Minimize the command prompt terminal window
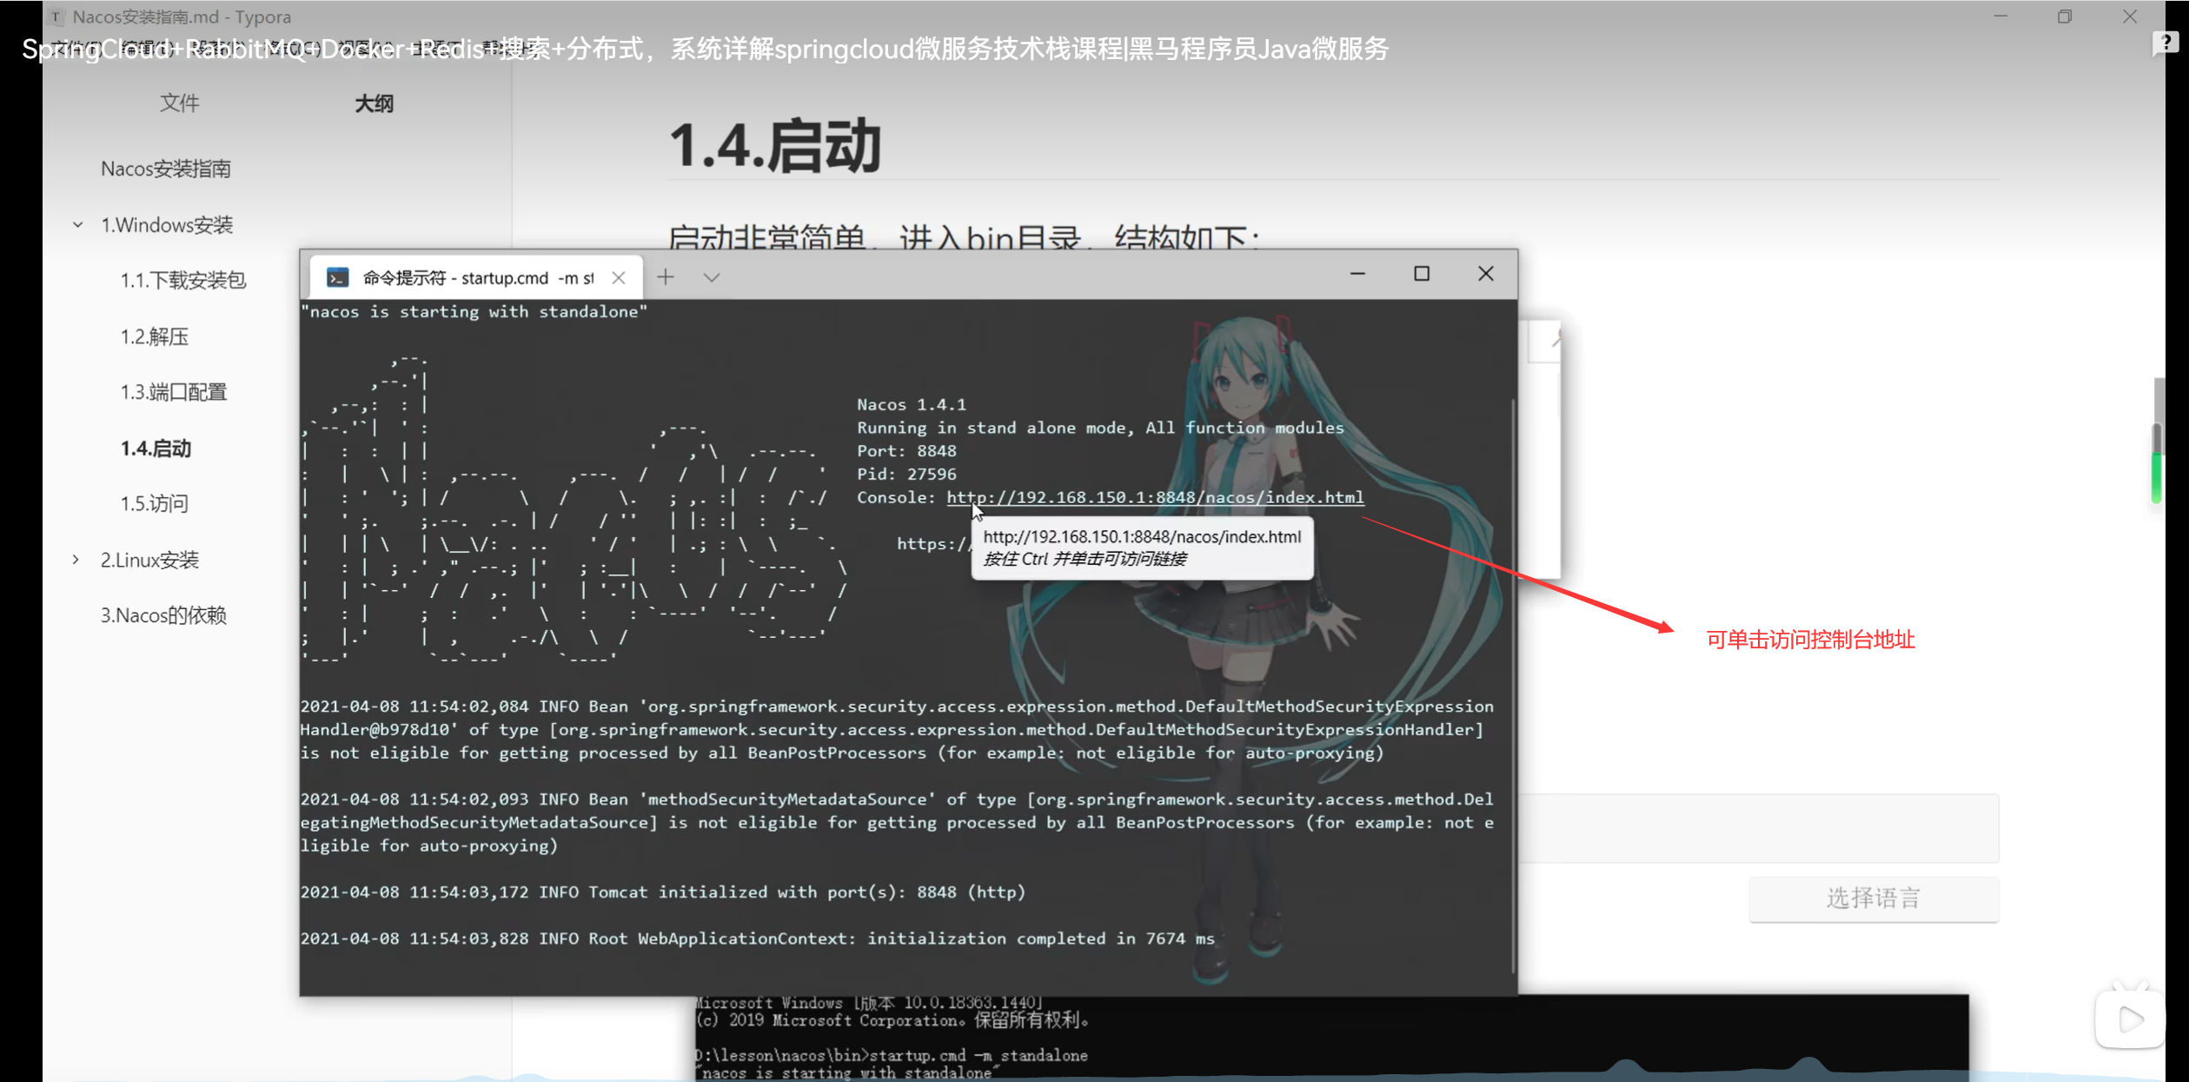The width and height of the screenshot is (2189, 1082). pyautogui.click(x=1357, y=274)
